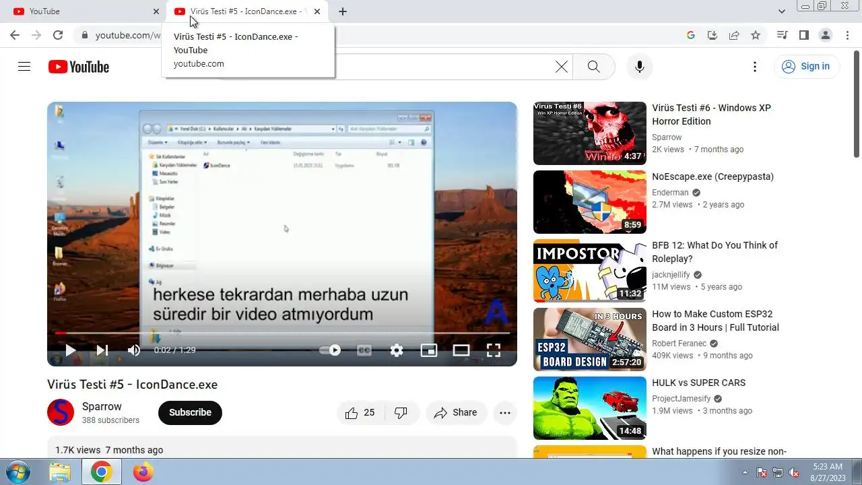Reload the current page

(x=58, y=35)
